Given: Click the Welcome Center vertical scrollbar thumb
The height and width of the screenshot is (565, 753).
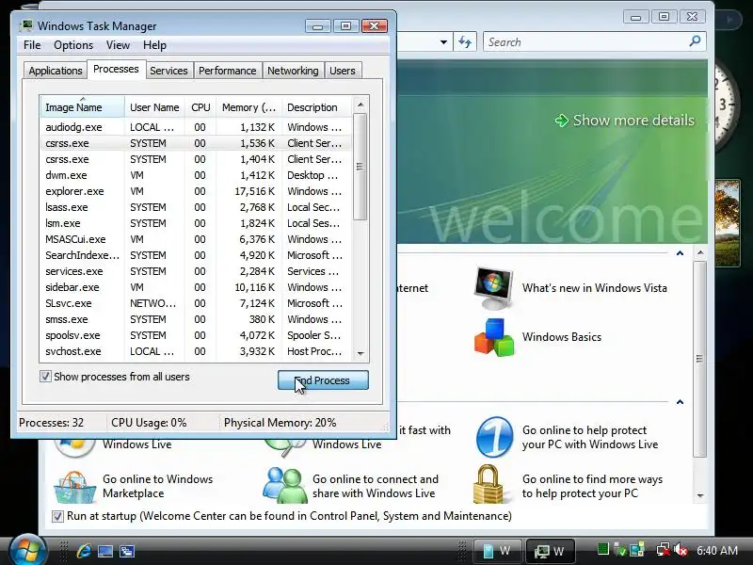Looking at the screenshot, I should point(700,359).
